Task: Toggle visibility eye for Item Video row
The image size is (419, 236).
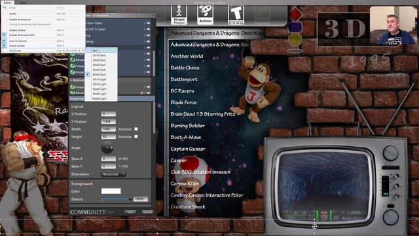Action: point(149,24)
